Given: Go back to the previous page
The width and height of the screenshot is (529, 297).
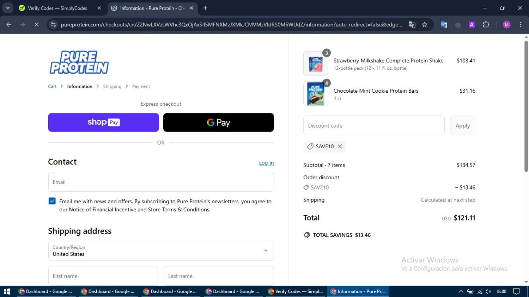Looking at the screenshot, I should [x=9, y=25].
